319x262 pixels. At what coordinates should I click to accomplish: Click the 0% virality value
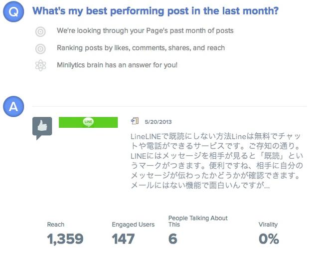pos(269,239)
